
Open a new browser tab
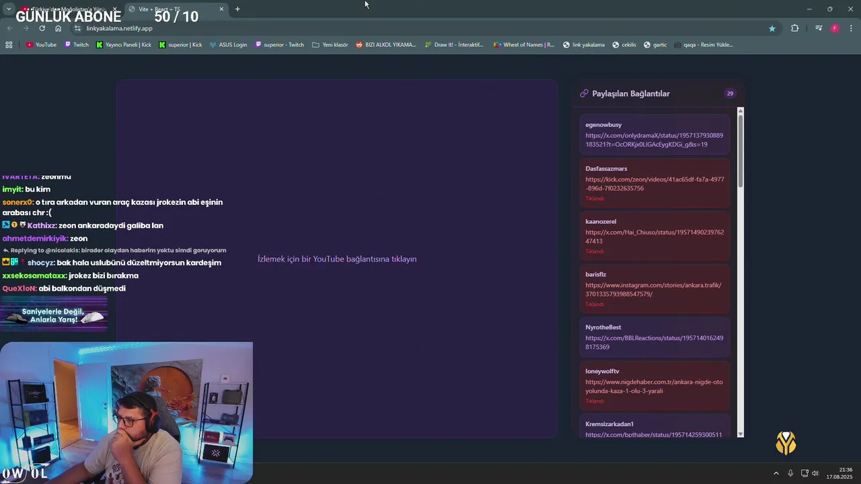pyautogui.click(x=237, y=9)
